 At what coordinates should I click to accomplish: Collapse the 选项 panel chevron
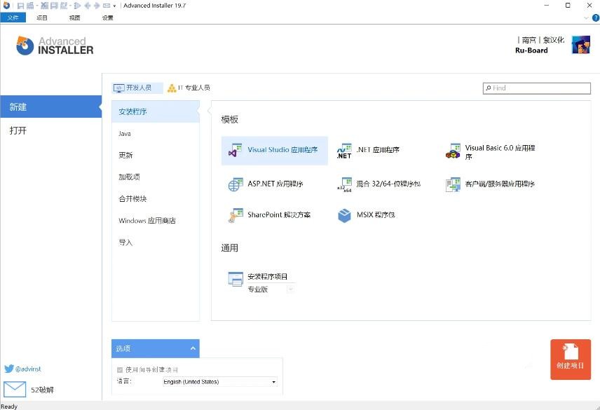pos(193,348)
